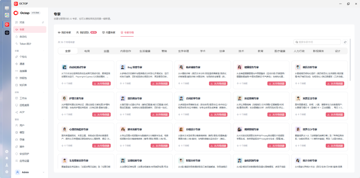This screenshot has height=178, width=360.
Task: Open Token 统计 page
Action: (x=30, y=44)
